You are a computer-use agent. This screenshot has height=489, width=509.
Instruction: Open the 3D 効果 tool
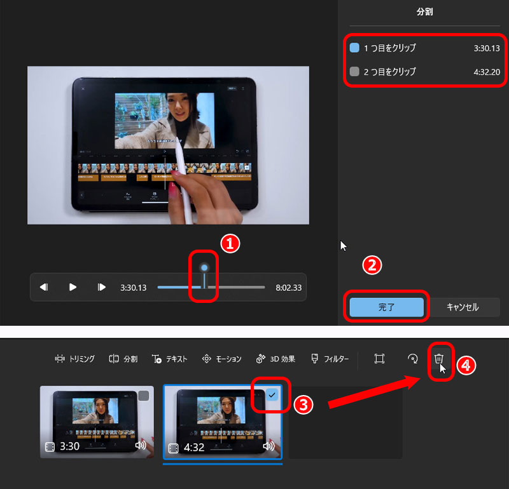point(275,359)
